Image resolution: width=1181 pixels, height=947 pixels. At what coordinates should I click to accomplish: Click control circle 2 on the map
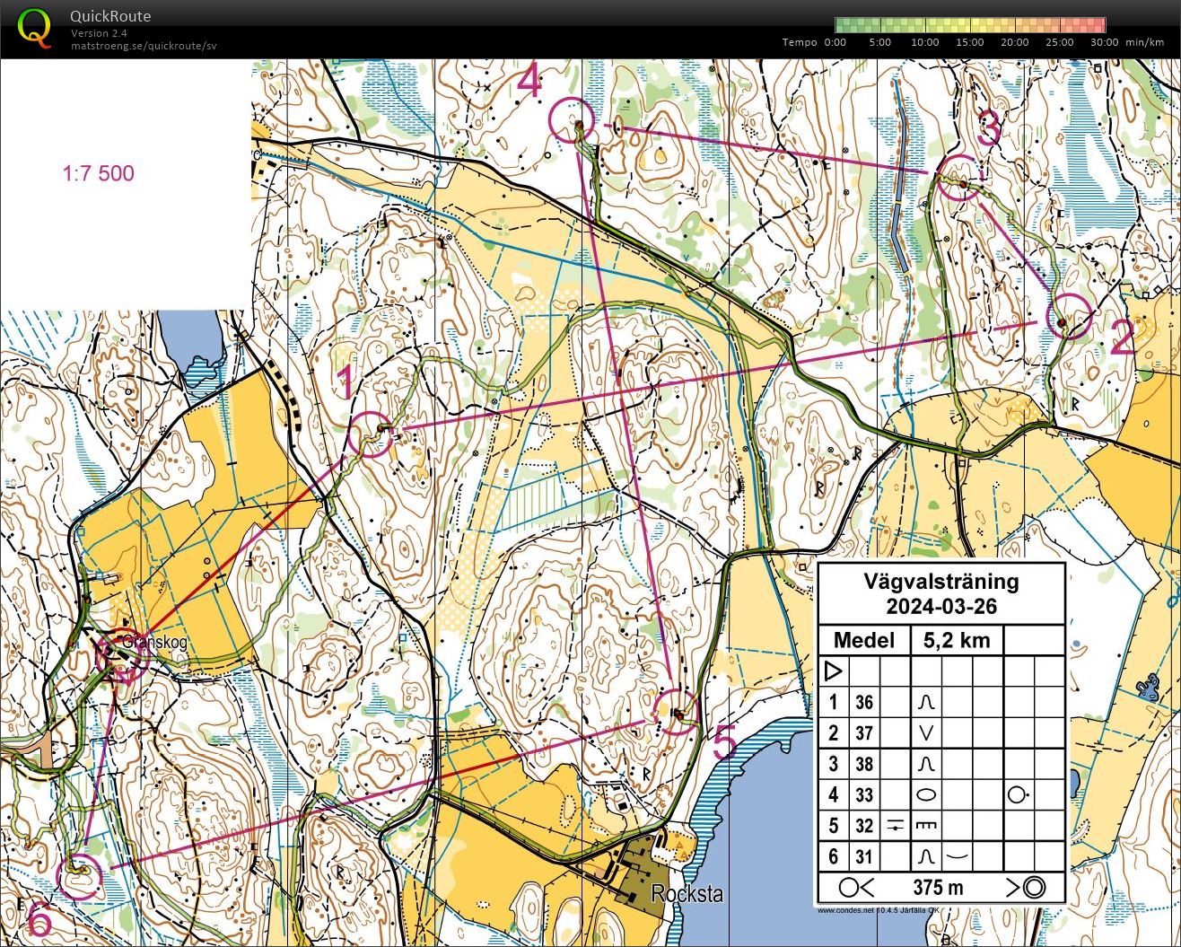point(1069,316)
